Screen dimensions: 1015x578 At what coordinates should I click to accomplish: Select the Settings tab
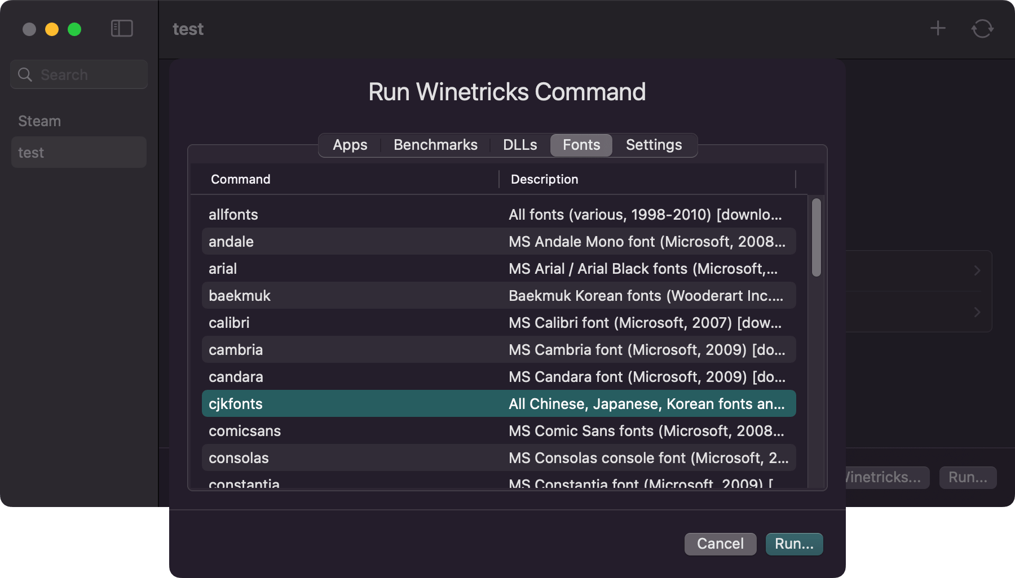[x=654, y=145]
